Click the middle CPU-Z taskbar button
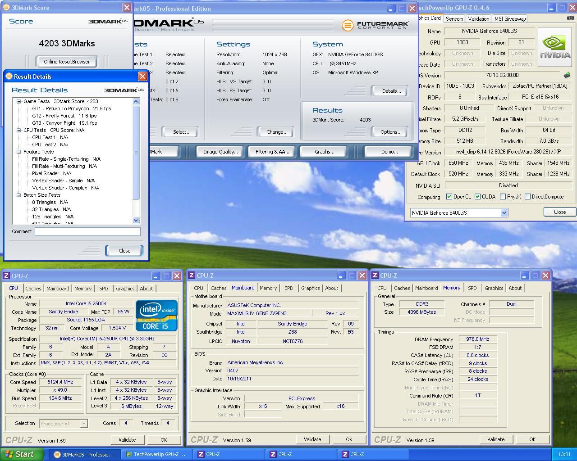Viewport: 577px width, 461px height. (301, 455)
